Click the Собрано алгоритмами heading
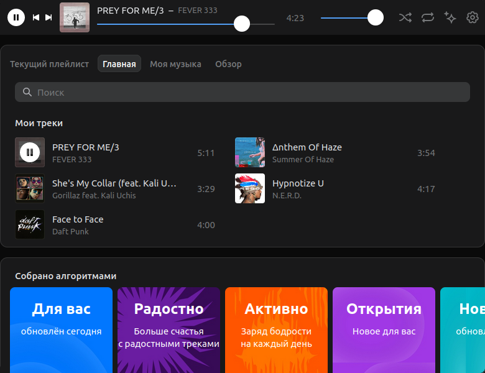Viewport: 485px width, 373px height. tap(66, 276)
